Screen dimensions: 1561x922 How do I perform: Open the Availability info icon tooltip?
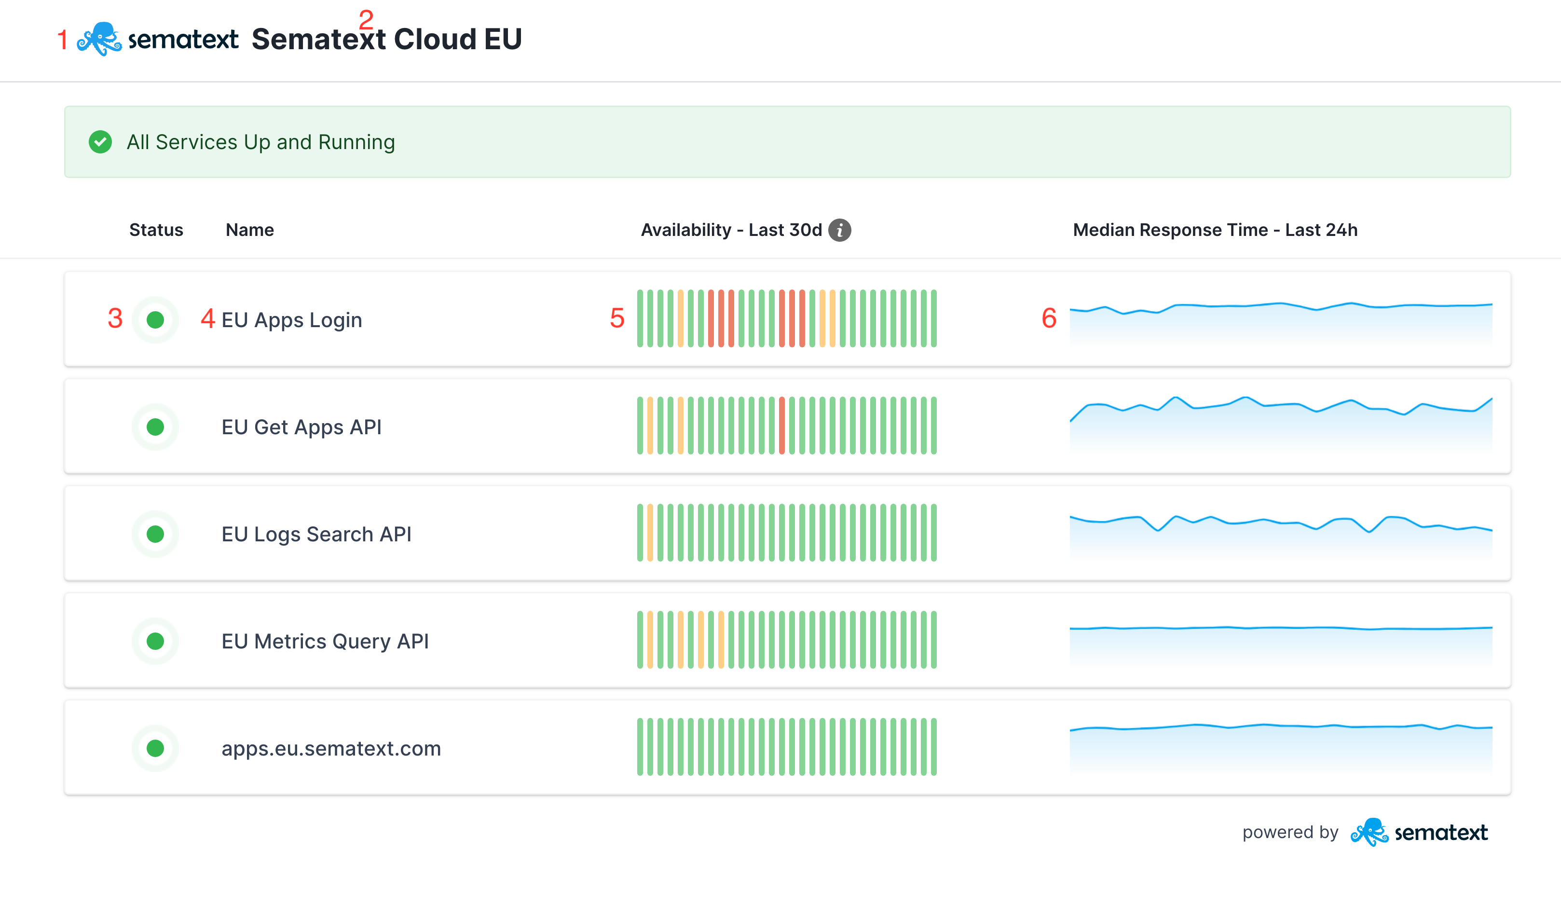tap(839, 230)
